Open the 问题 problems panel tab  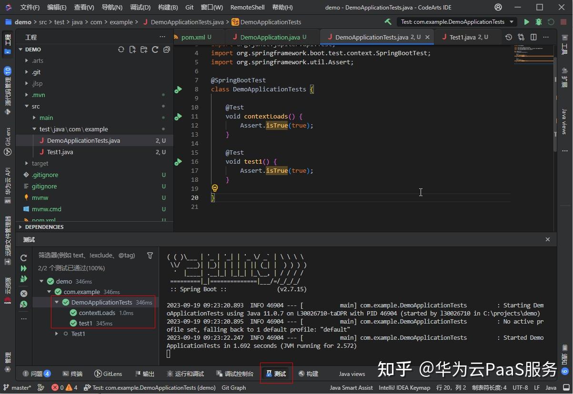pos(37,374)
